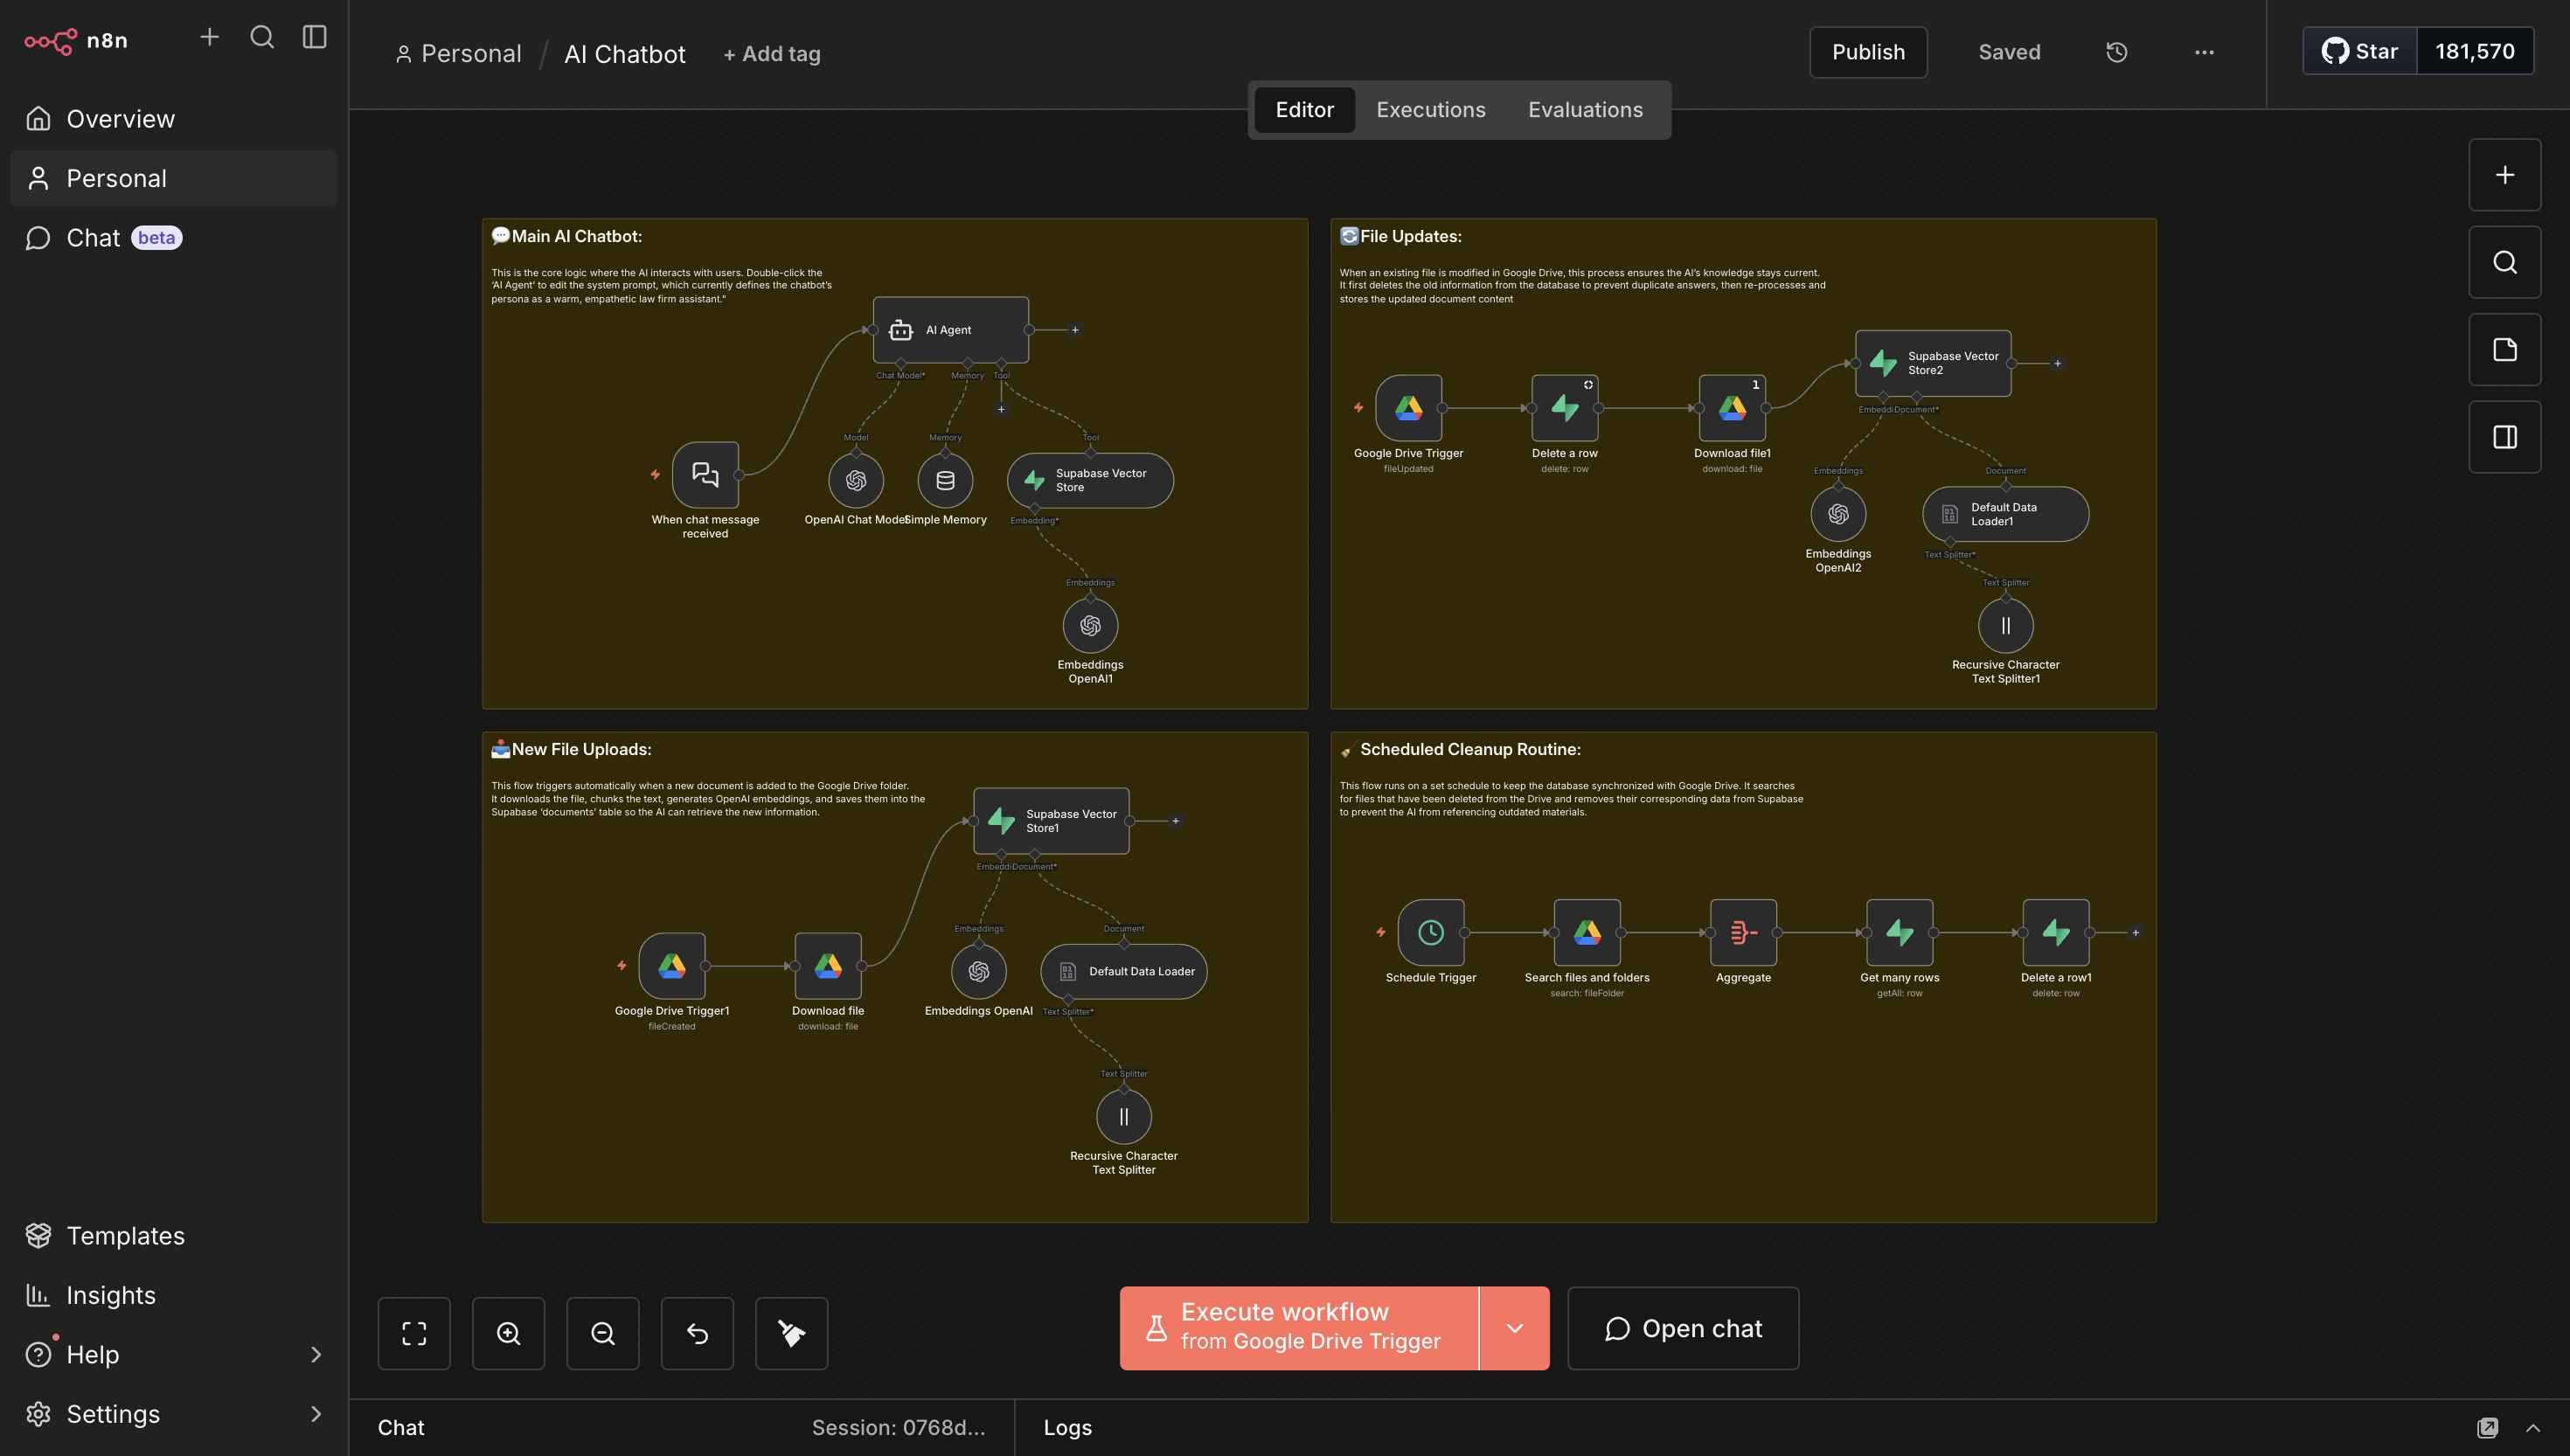Screen dimensions: 2570x1456
Task: Open the Evaluations tab
Action: (x=1584, y=109)
